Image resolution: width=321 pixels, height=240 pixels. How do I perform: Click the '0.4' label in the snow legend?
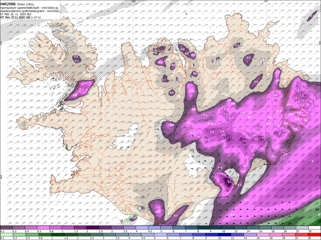(27, 231)
